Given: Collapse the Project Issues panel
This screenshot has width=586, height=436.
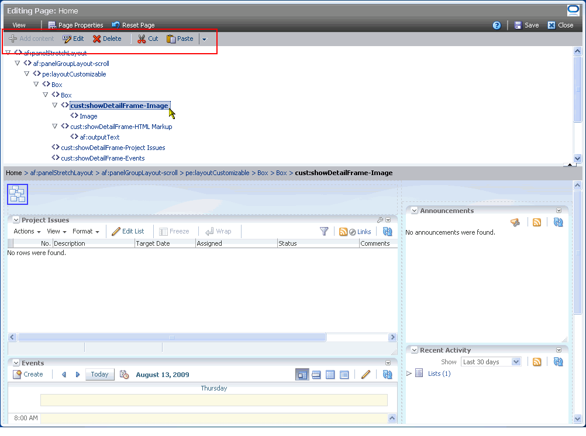Looking at the screenshot, I should pyautogui.click(x=16, y=220).
